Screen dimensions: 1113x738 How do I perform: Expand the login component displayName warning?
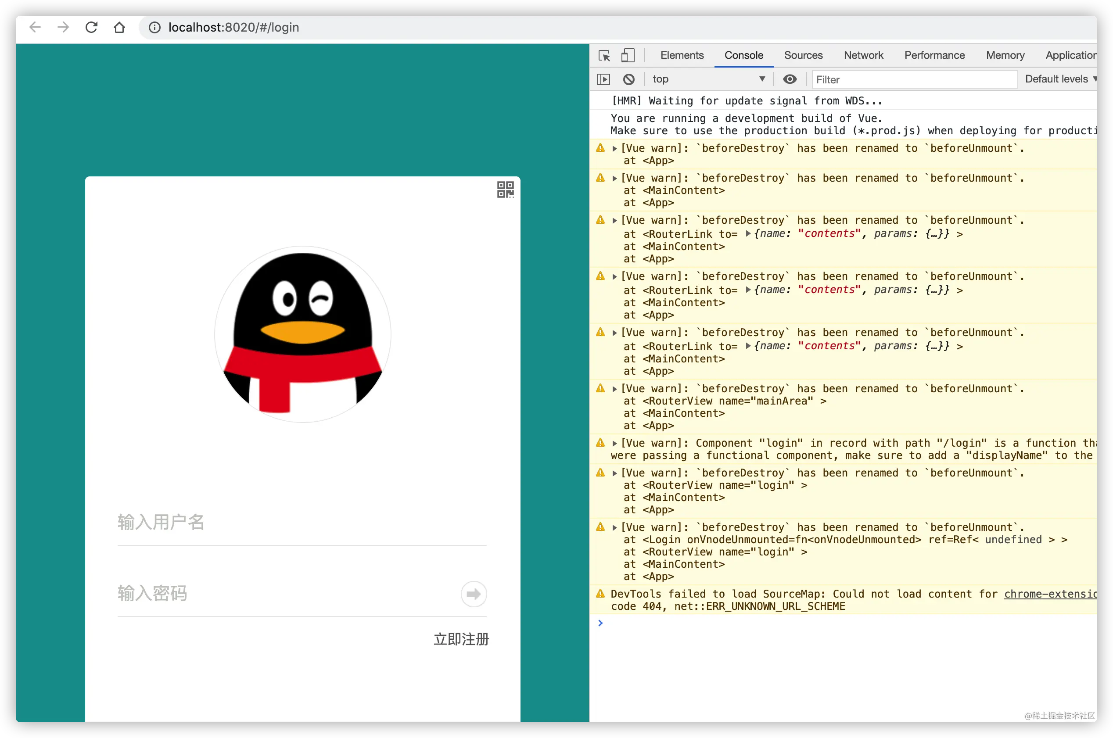tap(614, 443)
